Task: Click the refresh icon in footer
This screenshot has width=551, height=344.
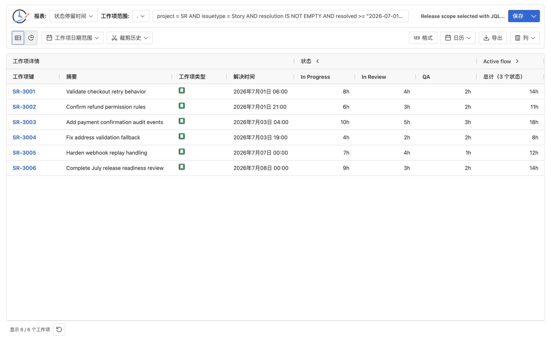Action: [59, 329]
